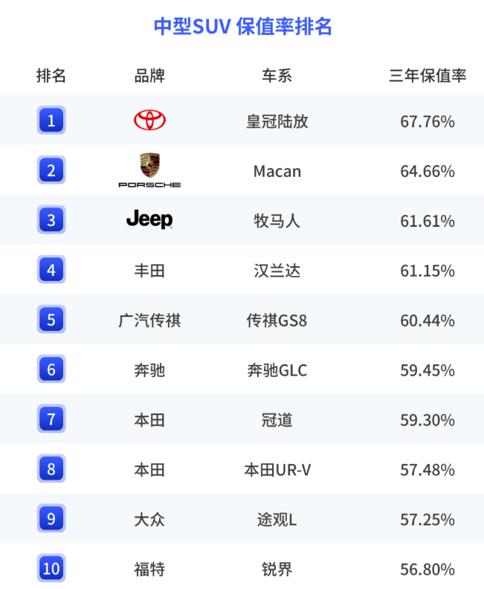Select the 皇冠陆放 model name
The height and width of the screenshot is (589, 484).
pos(277,121)
